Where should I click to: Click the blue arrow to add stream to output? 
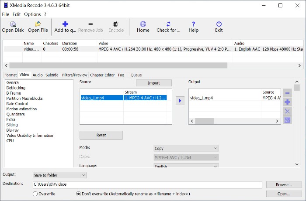(180, 101)
